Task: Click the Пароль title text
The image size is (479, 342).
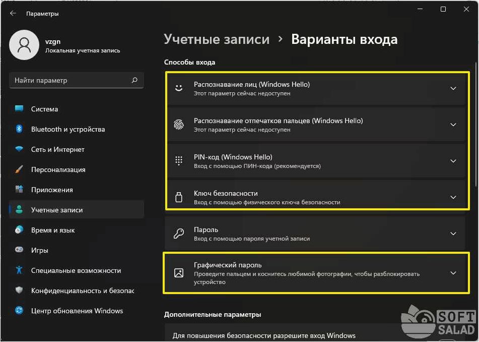Action: tap(206, 230)
